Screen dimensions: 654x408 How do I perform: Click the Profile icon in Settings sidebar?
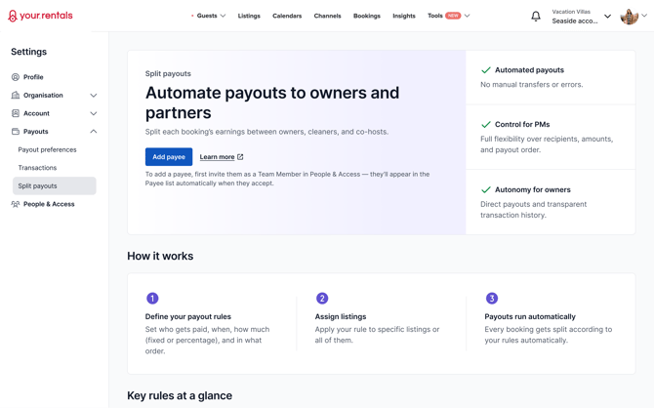coord(16,77)
